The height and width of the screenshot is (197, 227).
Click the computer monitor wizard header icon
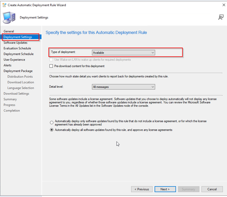pos(9,17)
